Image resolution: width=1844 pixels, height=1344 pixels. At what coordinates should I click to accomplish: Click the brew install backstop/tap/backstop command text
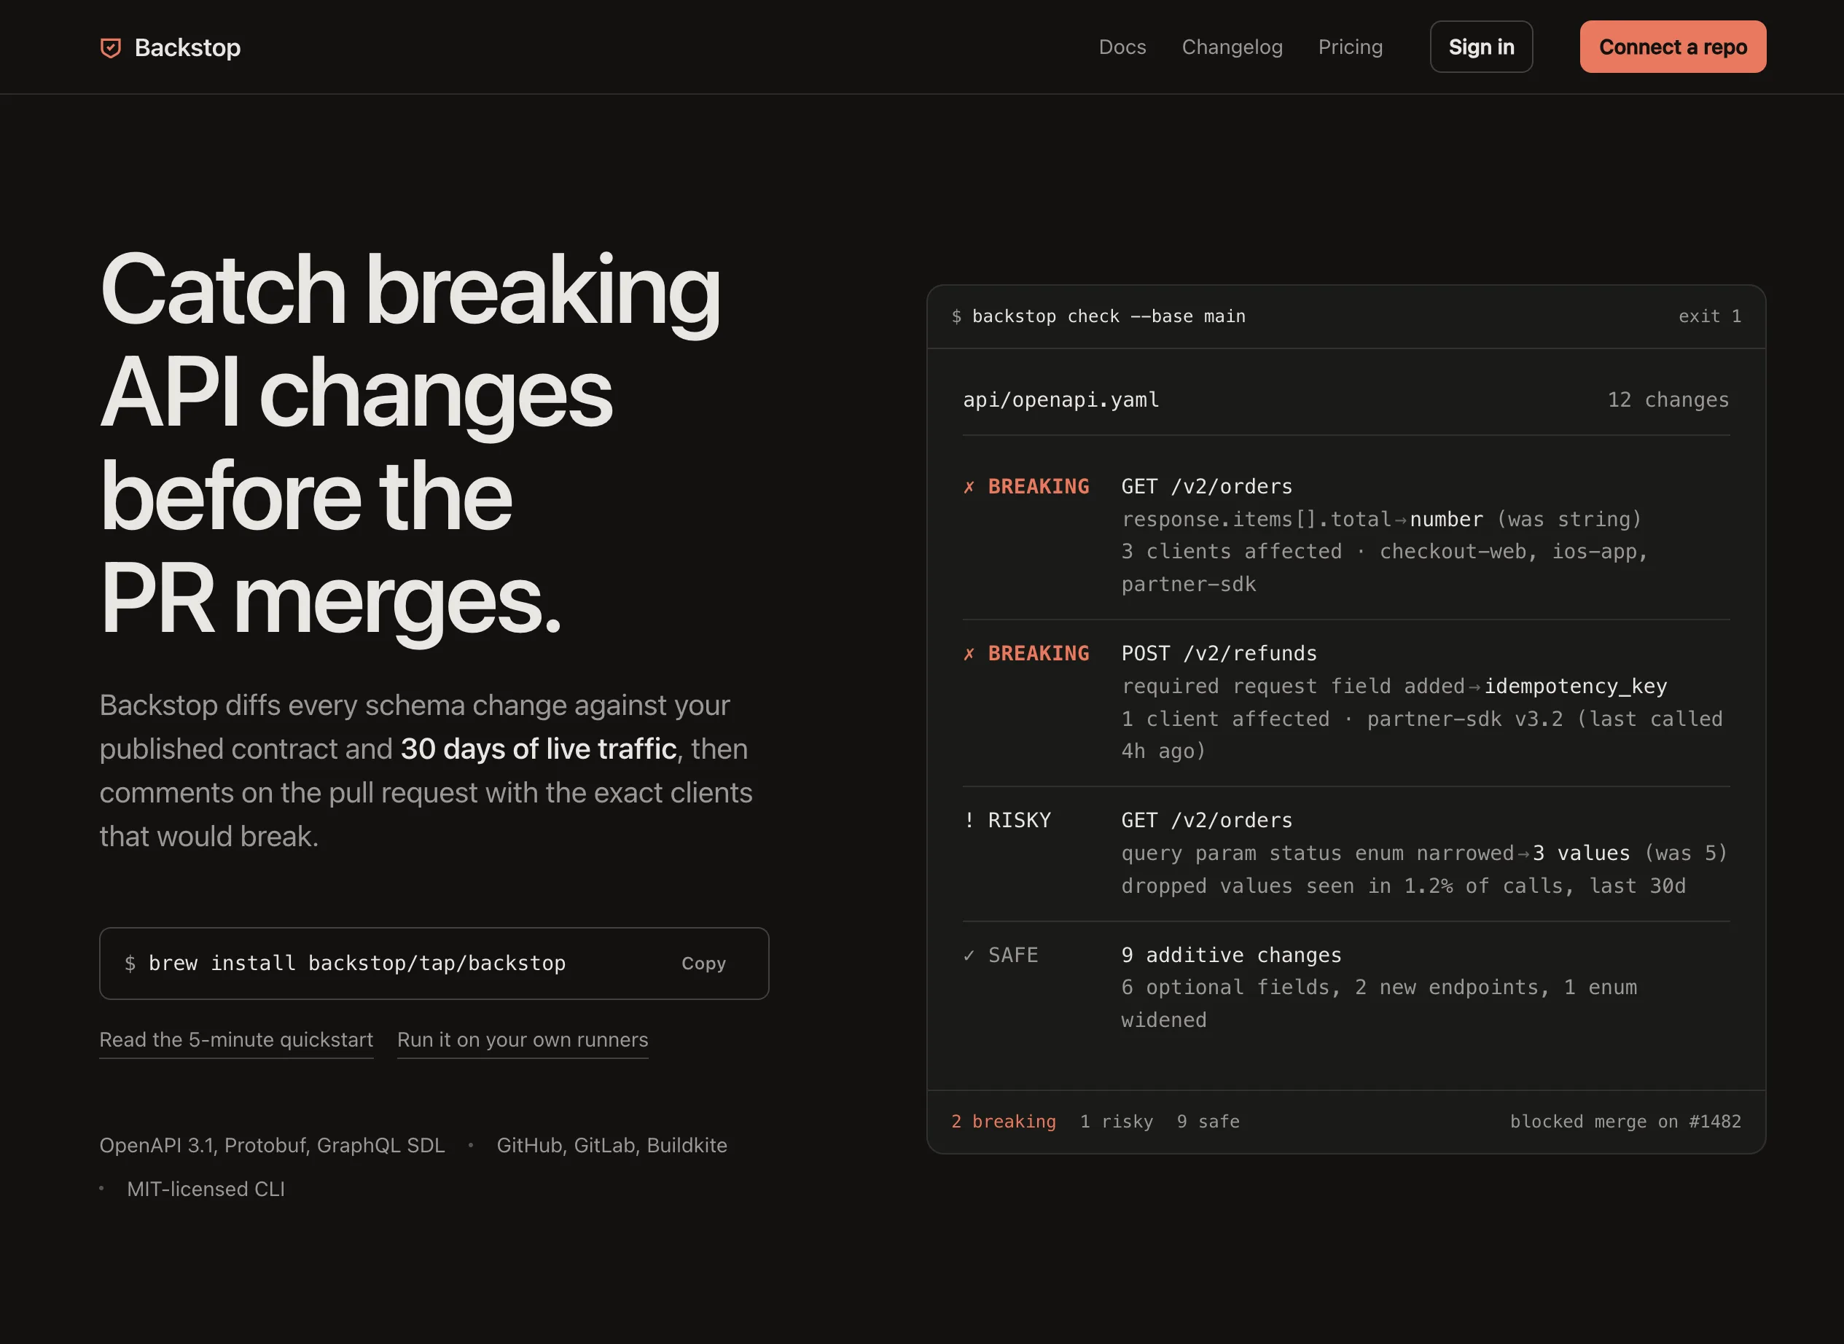(356, 964)
